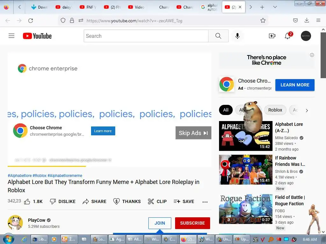View site security padlock info

point(72,21)
